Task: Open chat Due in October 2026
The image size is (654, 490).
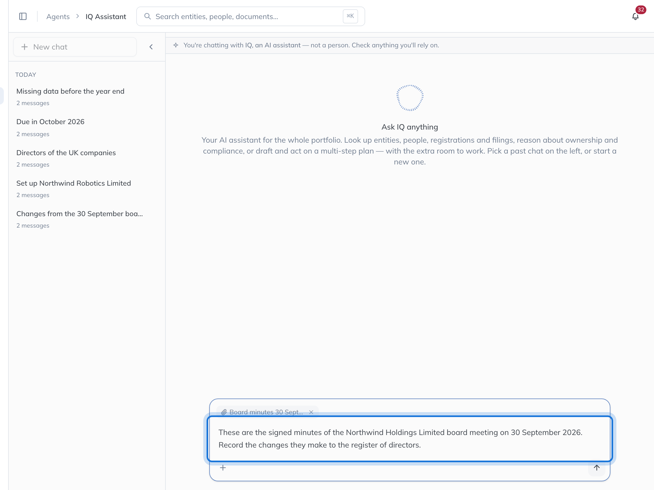Action: 87,127
